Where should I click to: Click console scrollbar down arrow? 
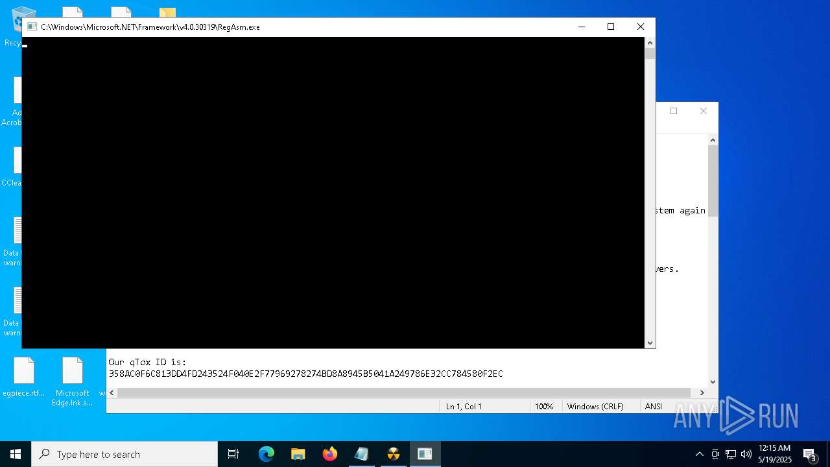(650, 343)
